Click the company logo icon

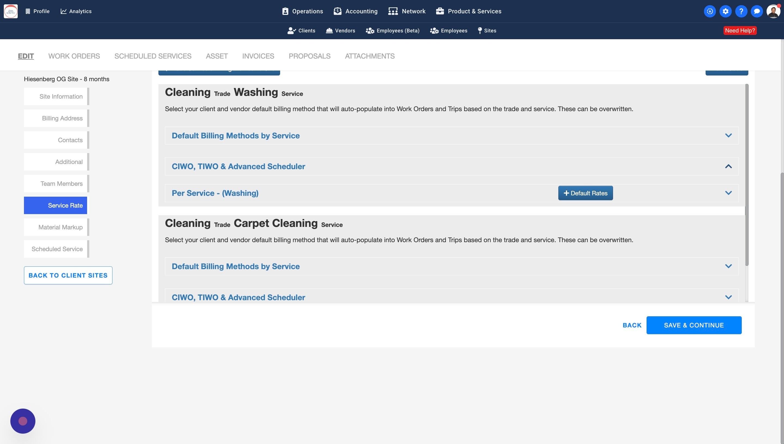pos(11,11)
